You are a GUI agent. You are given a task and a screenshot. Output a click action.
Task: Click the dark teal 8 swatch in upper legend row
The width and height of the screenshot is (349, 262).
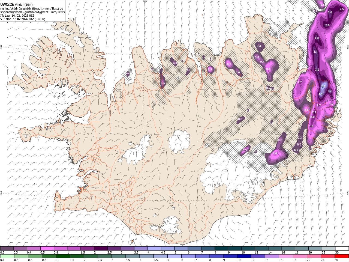pos(221,248)
